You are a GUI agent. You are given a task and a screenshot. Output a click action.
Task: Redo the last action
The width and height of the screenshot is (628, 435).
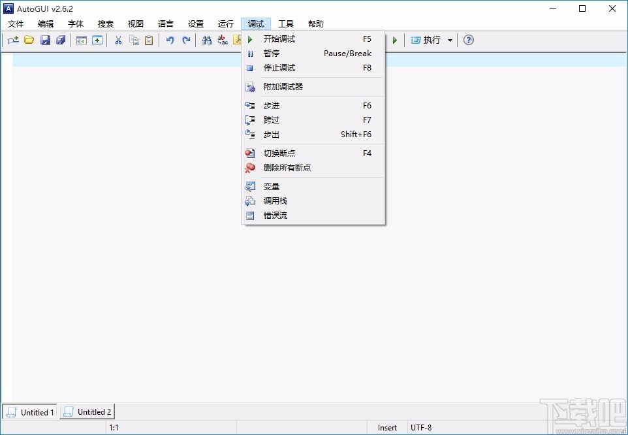[x=186, y=40]
